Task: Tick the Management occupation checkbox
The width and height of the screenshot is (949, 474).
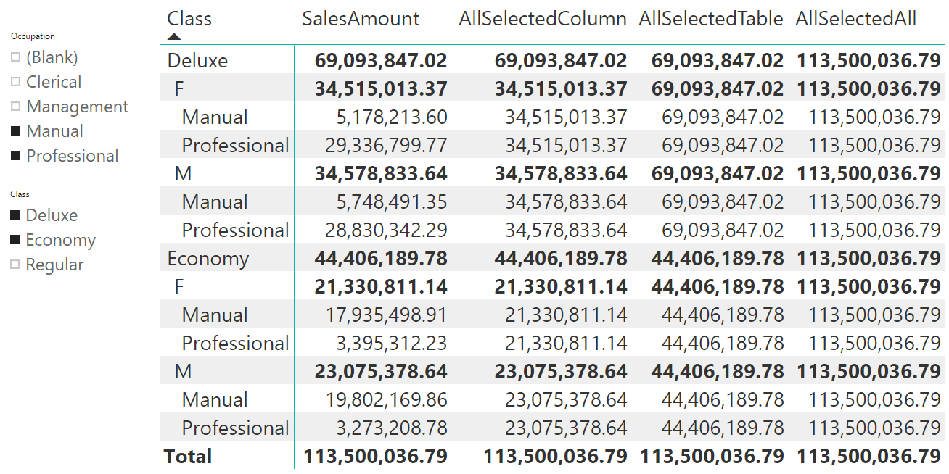Action: (x=16, y=107)
